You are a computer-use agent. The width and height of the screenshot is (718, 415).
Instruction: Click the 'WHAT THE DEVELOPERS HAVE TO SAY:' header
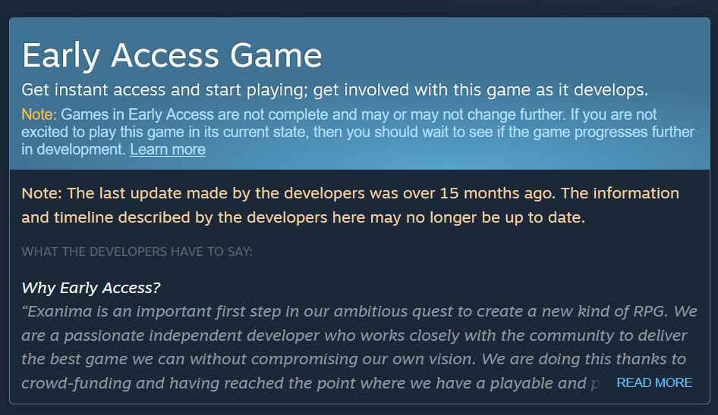137,252
